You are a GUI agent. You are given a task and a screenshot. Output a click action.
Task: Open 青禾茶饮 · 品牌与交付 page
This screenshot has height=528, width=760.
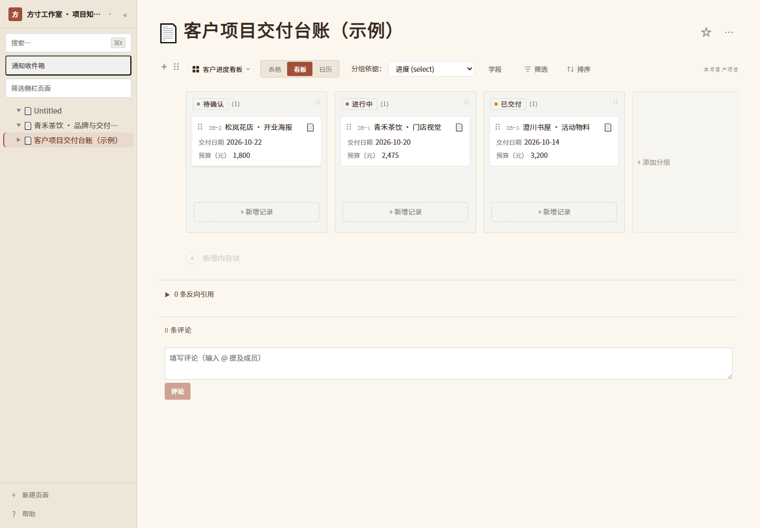click(76, 126)
